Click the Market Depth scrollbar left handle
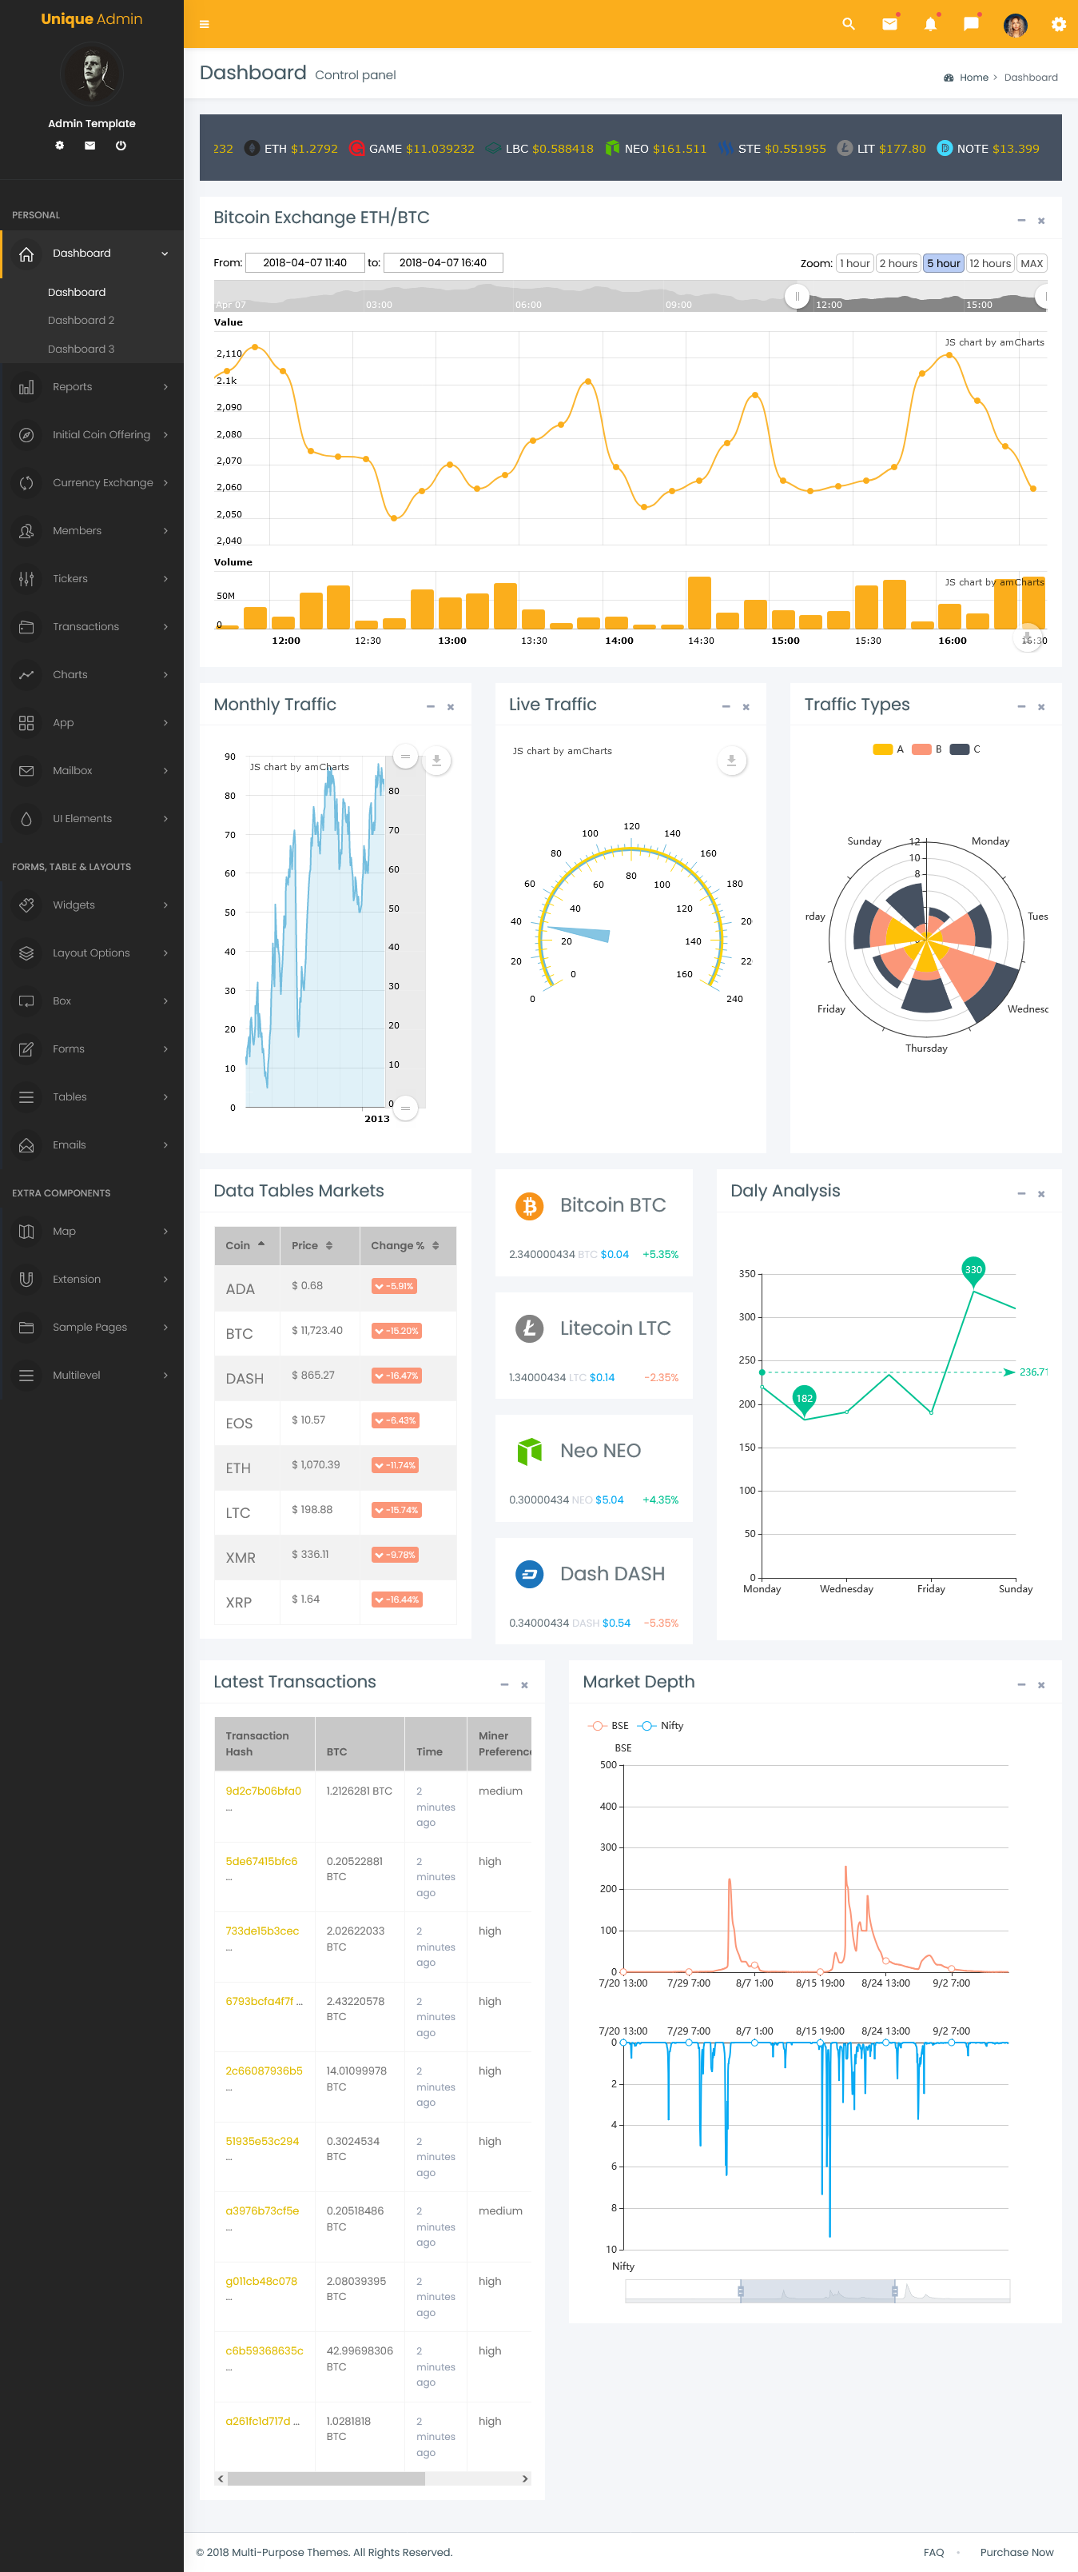This screenshot has width=1078, height=2572. click(740, 2291)
